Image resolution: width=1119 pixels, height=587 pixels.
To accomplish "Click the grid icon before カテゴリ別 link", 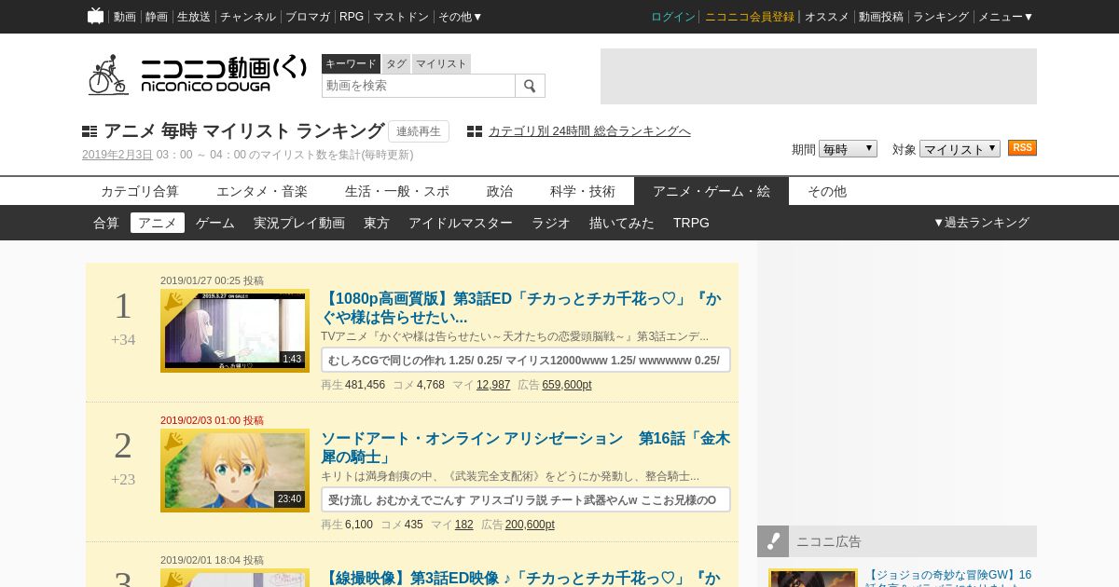I will tap(475, 131).
